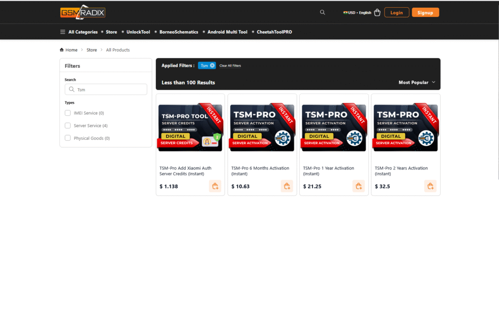Add TSM-Pro 1 Year Activation to cart
Screen dimensions: 499x320
tap(359, 186)
